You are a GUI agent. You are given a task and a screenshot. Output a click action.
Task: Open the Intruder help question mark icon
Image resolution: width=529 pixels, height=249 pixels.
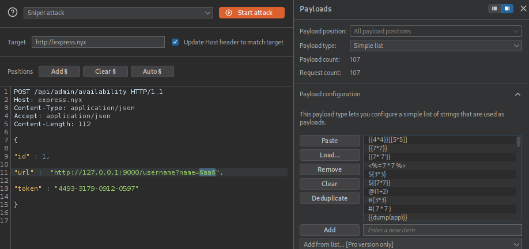(x=12, y=12)
